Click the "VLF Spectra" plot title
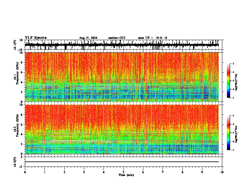 point(36,38)
